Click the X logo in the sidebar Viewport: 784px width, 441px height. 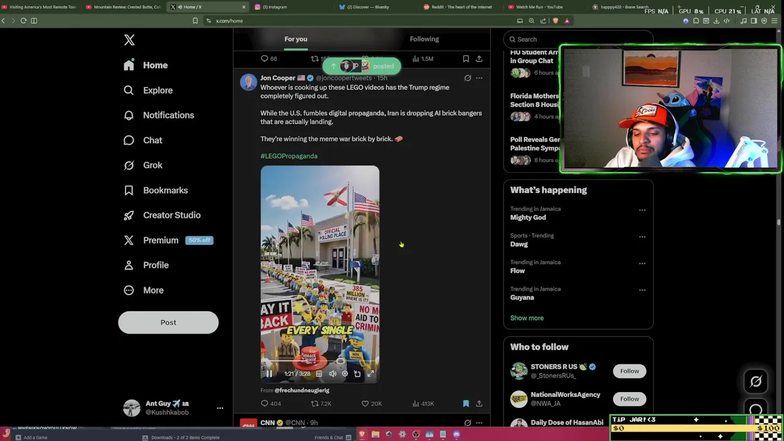(129, 40)
